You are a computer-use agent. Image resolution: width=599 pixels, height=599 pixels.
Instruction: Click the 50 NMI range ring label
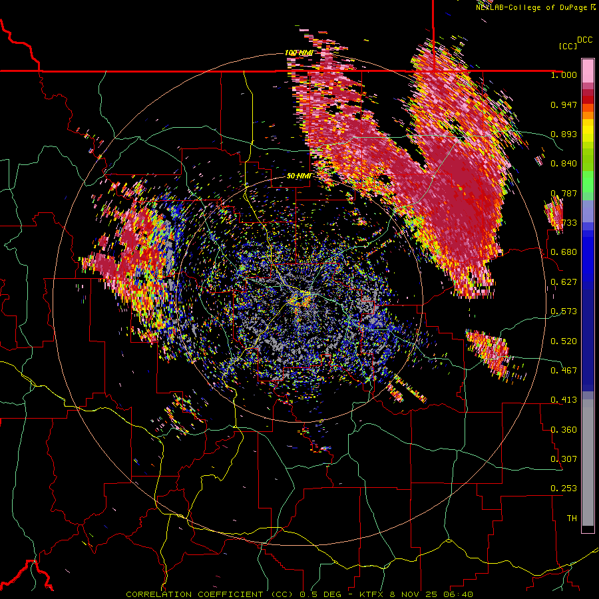point(299,176)
